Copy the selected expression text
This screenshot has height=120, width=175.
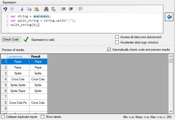click(x=29, y=9)
